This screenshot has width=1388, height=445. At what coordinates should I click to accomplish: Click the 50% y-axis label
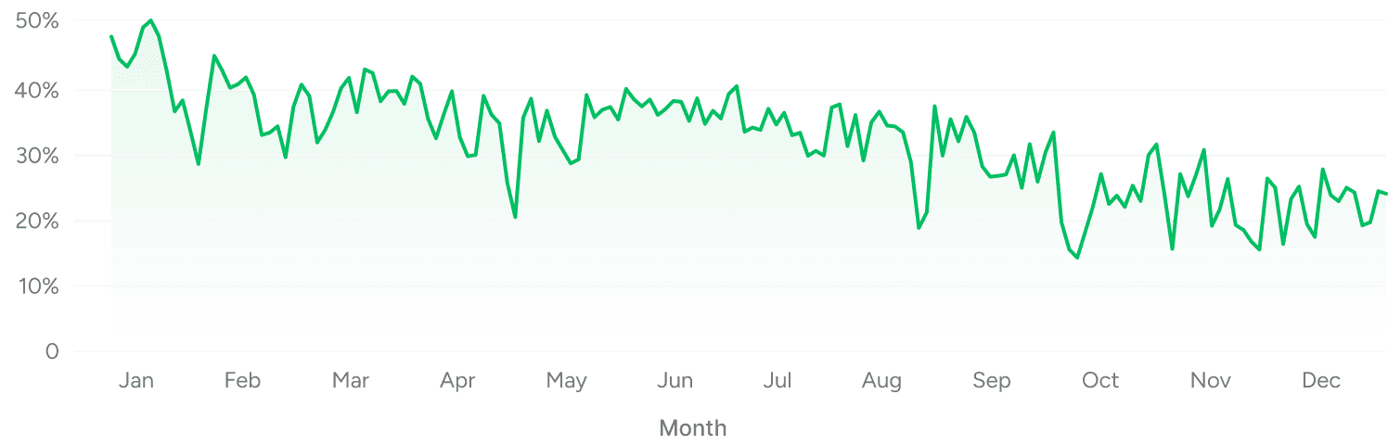point(38,21)
